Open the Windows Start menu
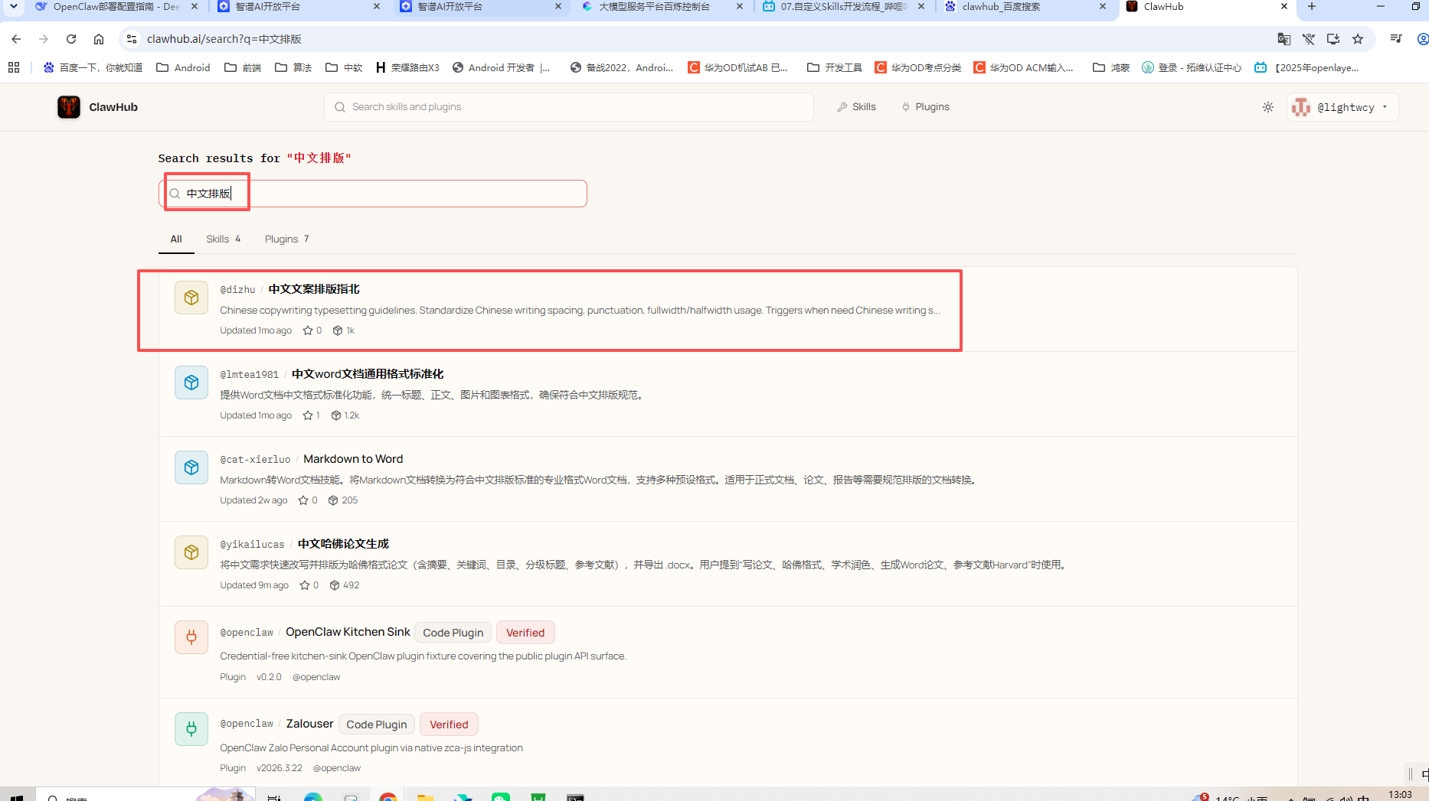The width and height of the screenshot is (1429, 801). point(17,796)
